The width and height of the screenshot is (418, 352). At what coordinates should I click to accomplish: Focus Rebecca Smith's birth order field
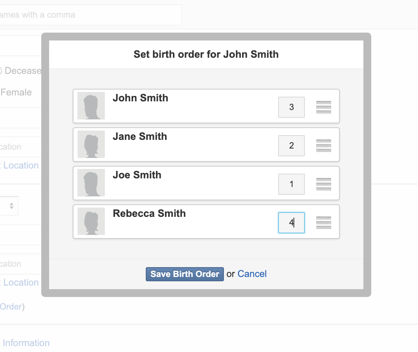point(291,223)
